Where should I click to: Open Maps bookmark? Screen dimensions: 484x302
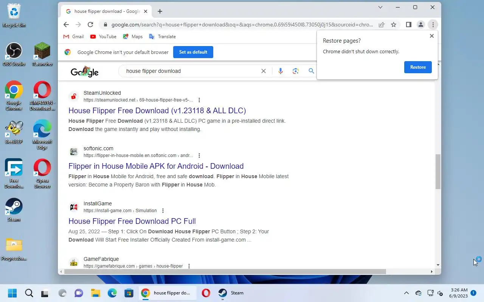133,37
